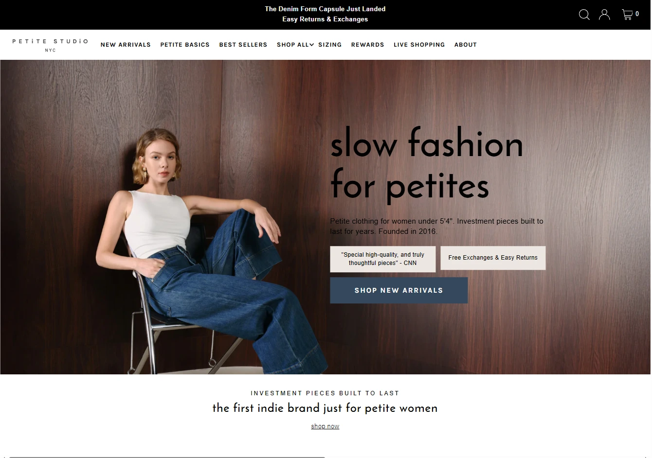
Task: Visit the Live Shopping page
Action: coord(419,45)
